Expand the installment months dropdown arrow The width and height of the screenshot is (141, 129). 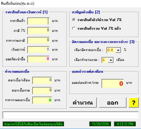coord(111,60)
